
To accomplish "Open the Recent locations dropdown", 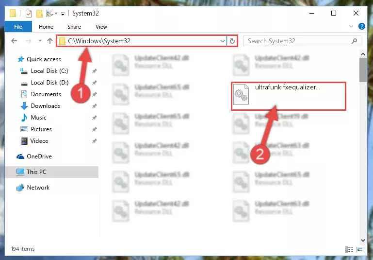I will coord(40,41).
